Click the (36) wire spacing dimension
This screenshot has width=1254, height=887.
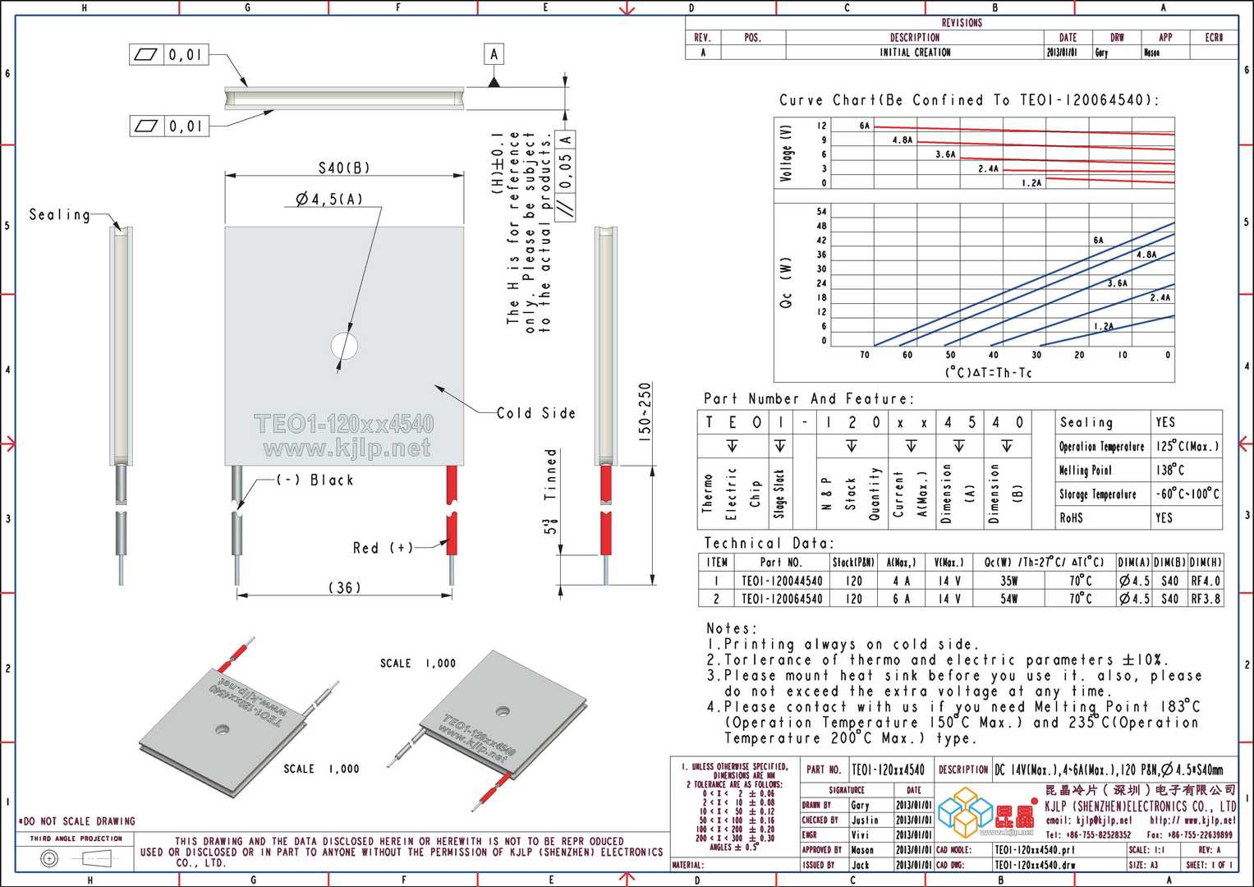pyautogui.click(x=344, y=587)
